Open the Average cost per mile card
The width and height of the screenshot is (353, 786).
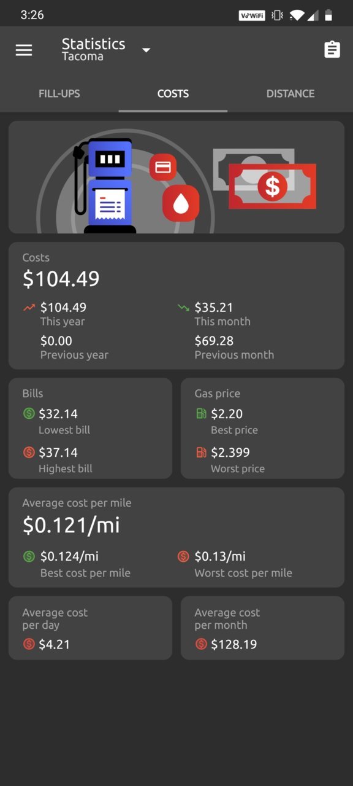[176, 537]
